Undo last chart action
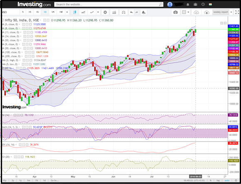 131,12
